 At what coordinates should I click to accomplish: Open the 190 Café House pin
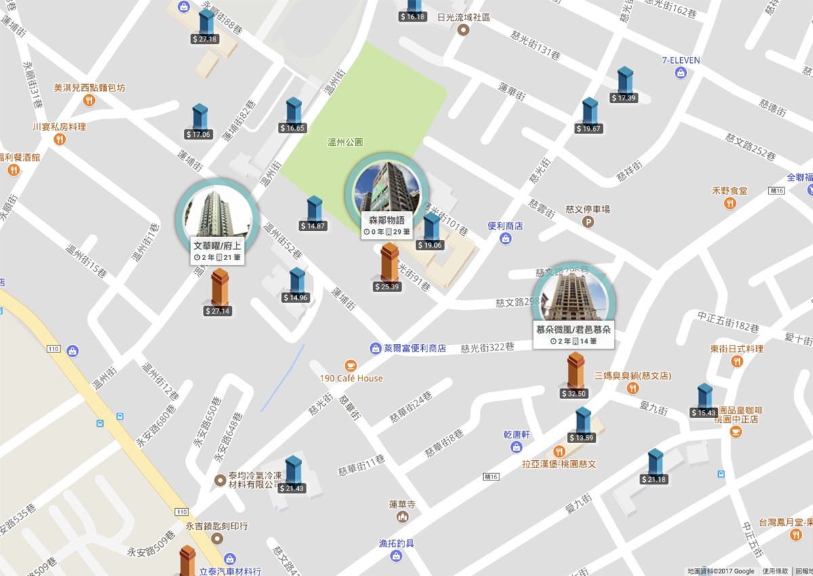click(x=351, y=365)
